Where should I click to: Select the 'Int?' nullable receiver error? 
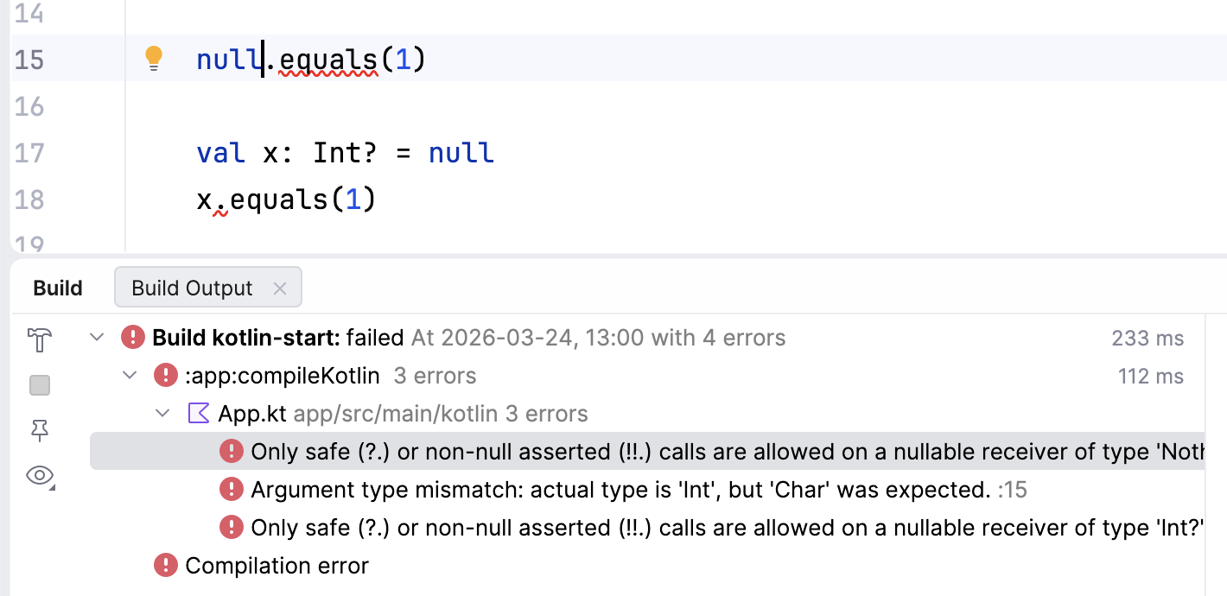pos(726,527)
